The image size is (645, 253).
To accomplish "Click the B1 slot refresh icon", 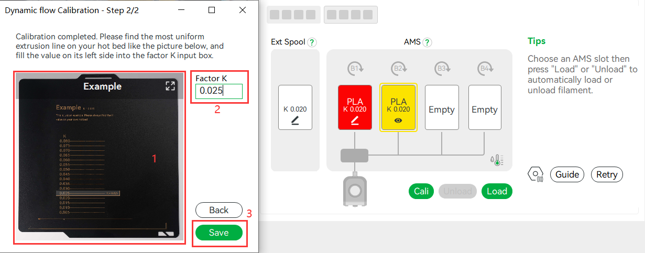I will tap(355, 69).
